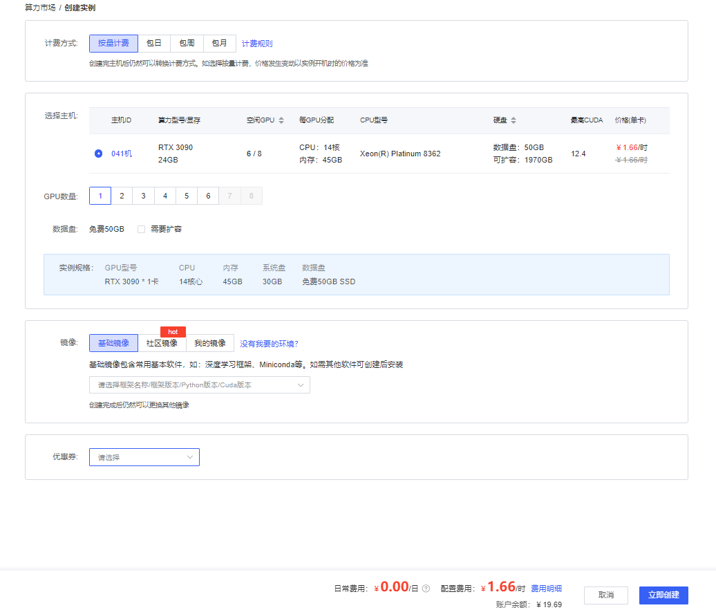
Task: Open the 费用明细 link
Action: [x=546, y=589]
